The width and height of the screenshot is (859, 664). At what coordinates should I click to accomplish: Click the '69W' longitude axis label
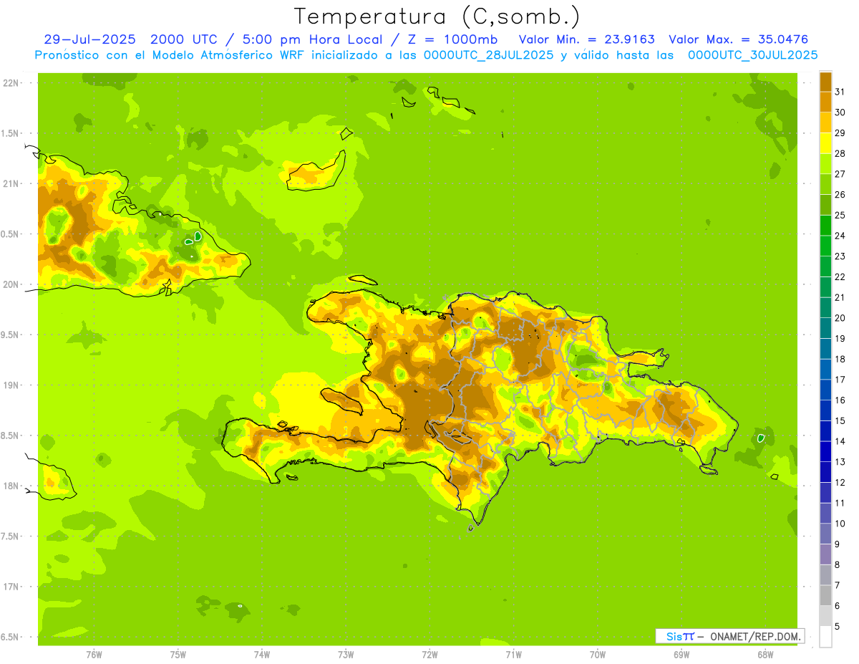point(681,655)
